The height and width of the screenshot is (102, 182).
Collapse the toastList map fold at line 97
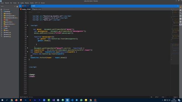click(28, 52)
